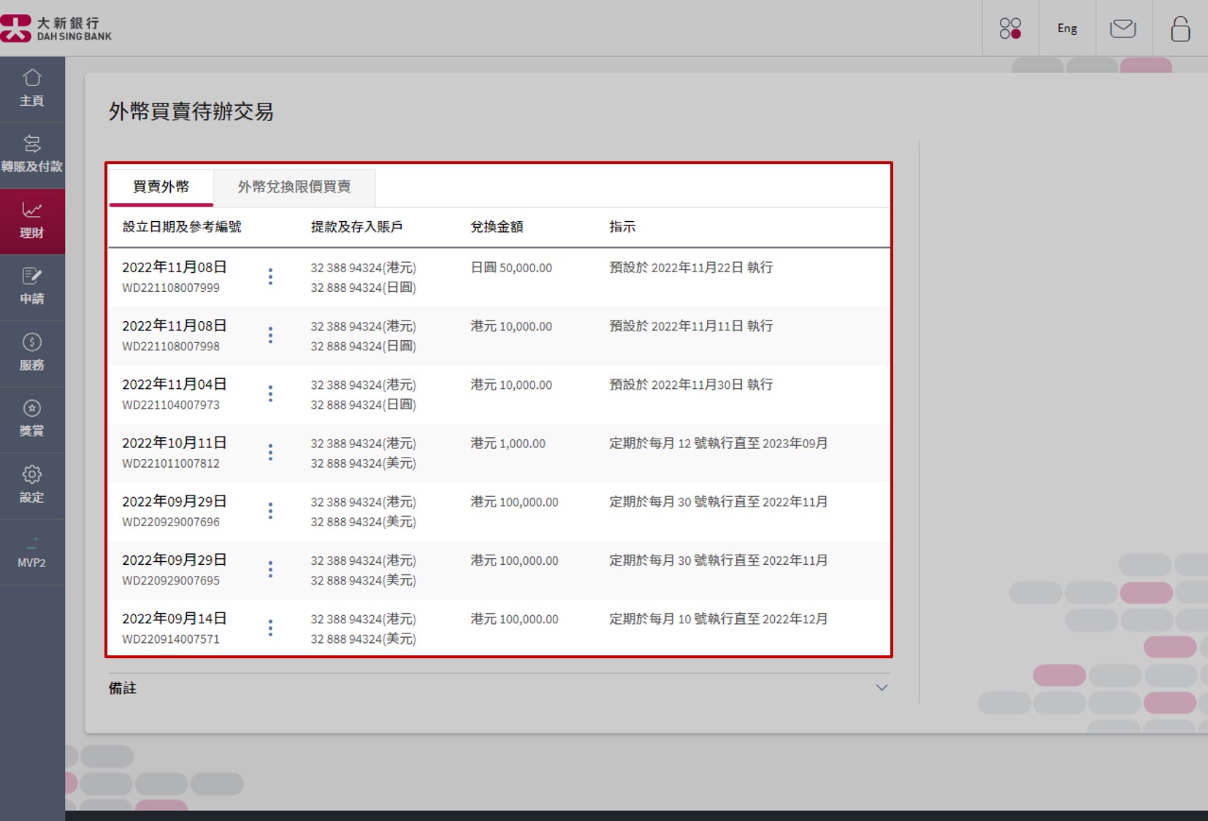
Task: Open the apps grid menu at top right
Action: click(1012, 28)
